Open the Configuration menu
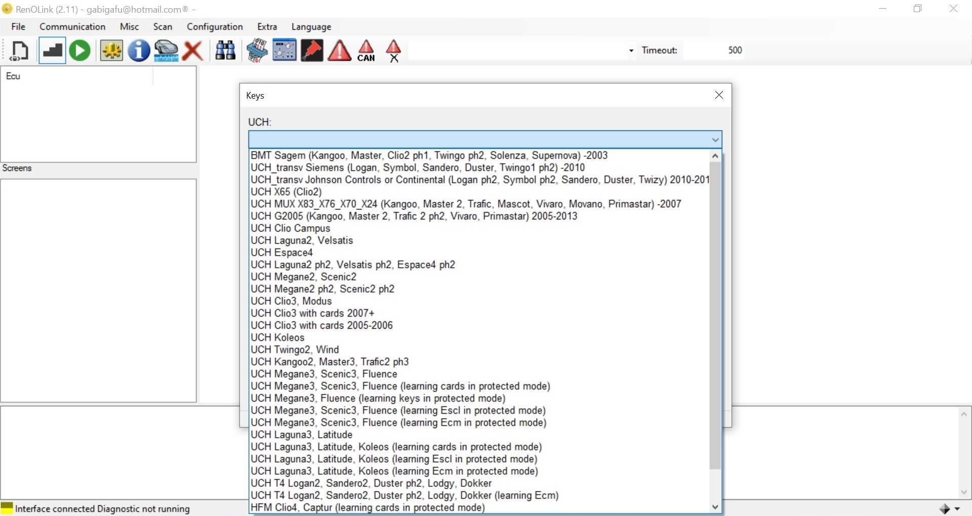The image size is (972, 516). [215, 27]
